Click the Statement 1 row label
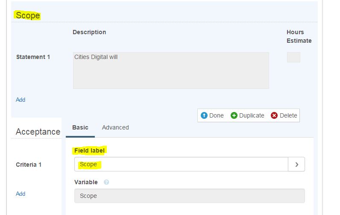 pyautogui.click(x=33, y=57)
